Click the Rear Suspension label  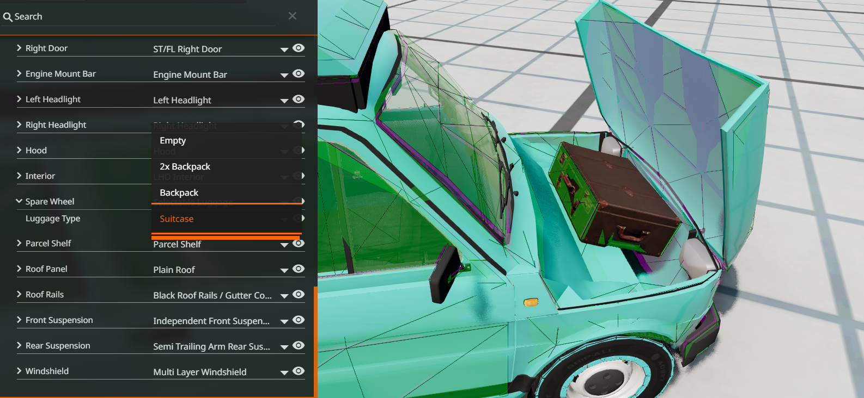click(x=58, y=345)
